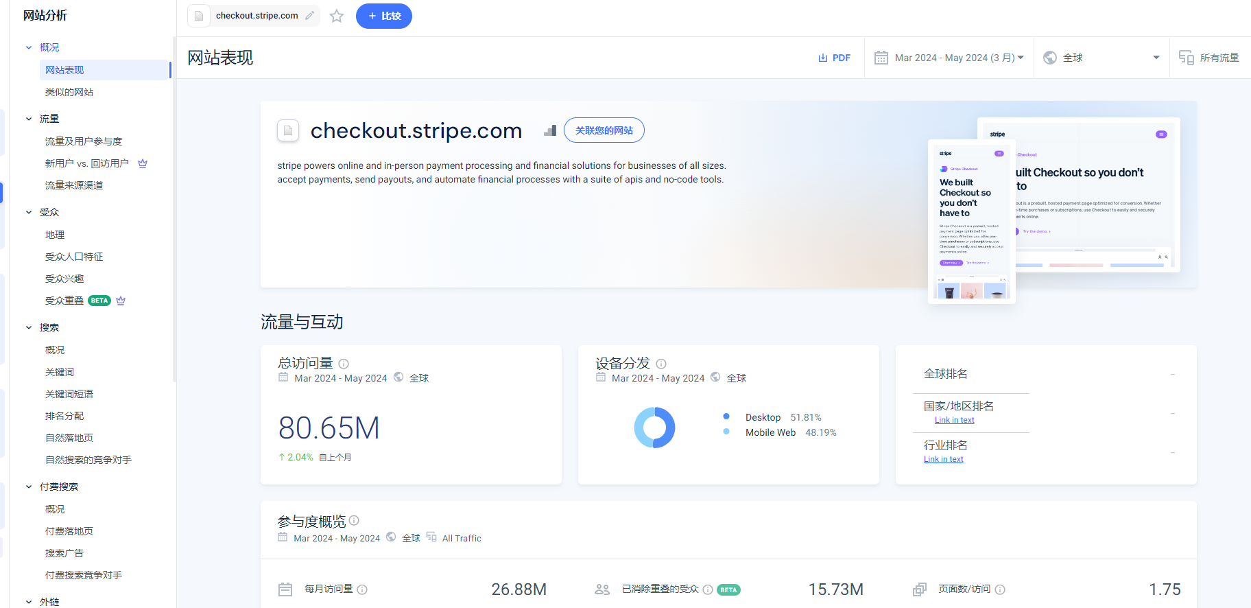Open the 所有流量 traffic filter
Viewport: 1251px width, 608px height.
[1209, 58]
